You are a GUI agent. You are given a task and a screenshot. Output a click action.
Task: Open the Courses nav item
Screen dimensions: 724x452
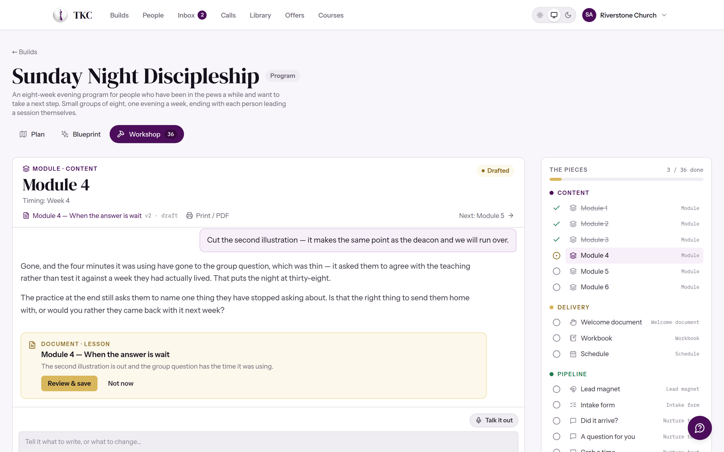[x=330, y=15]
